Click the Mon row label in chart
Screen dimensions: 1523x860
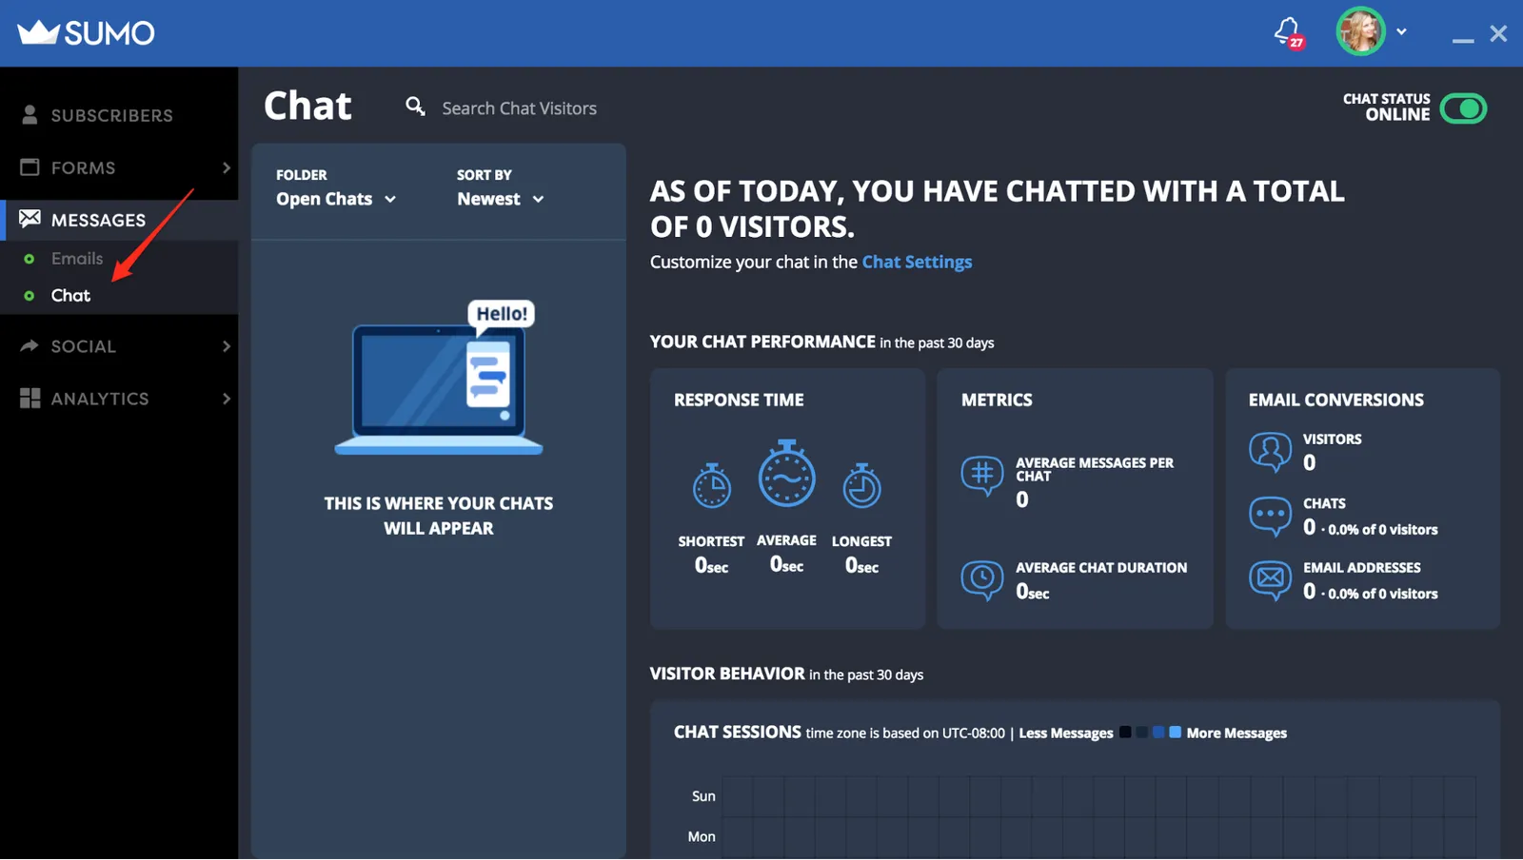pyautogui.click(x=702, y=837)
